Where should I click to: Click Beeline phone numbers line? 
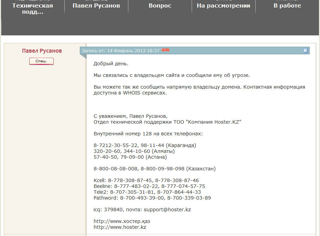(149, 186)
